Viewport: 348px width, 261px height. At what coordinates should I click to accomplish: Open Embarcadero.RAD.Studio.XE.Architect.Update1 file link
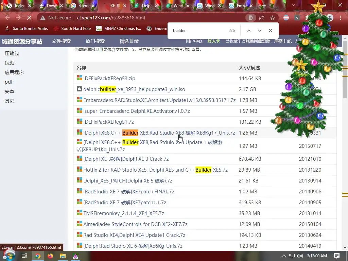click(x=159, y=100)
